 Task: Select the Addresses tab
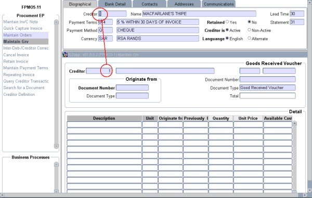click(x=184, y=4)
